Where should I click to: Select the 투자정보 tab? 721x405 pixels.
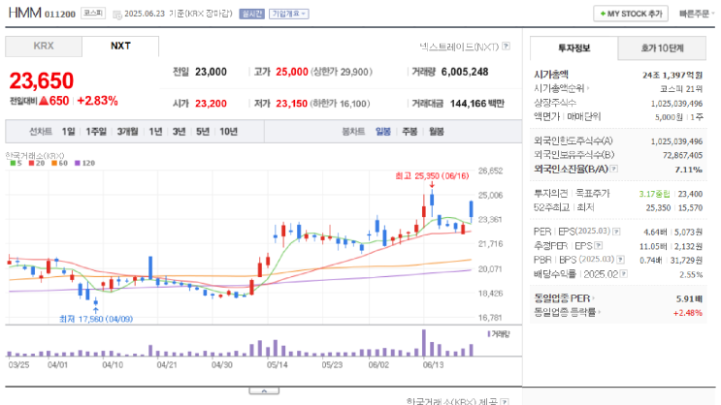[574, 47]
